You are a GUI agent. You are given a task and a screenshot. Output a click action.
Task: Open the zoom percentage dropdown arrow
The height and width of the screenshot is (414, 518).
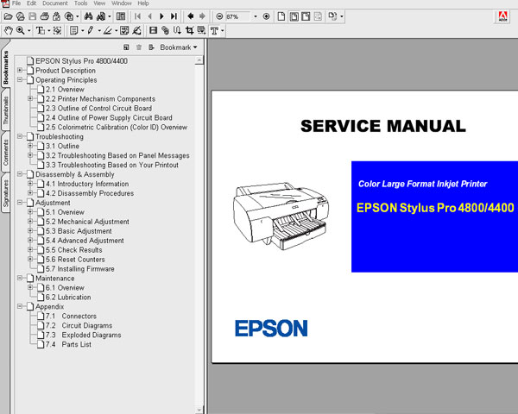pos(256,16)
